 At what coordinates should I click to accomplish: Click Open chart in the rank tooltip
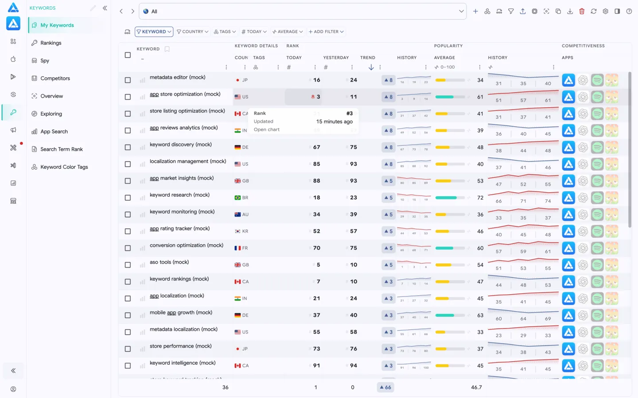267,129
